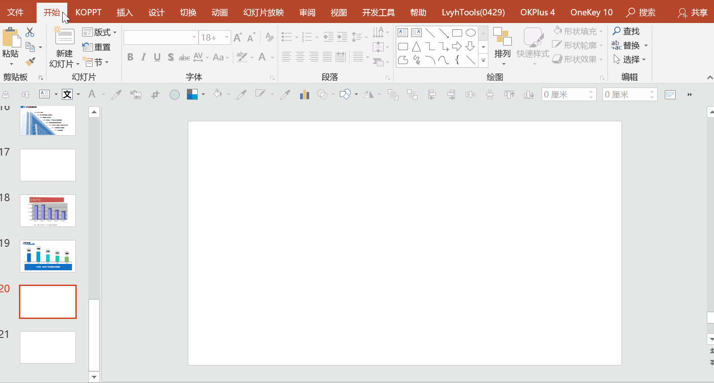The image size is (714, 383).
Task: Open the Insert (插入) ribbon tab
Action: (x=125, y=12)
